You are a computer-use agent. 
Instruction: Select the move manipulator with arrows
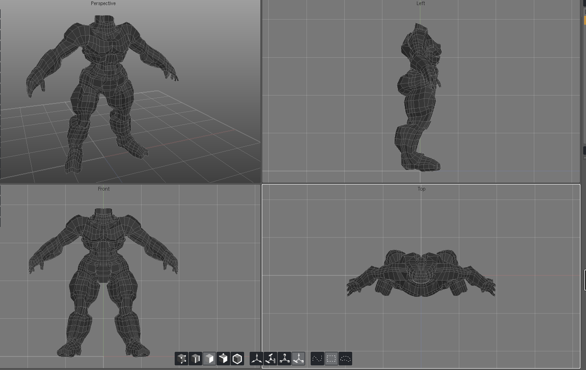[x=256, y=358]
